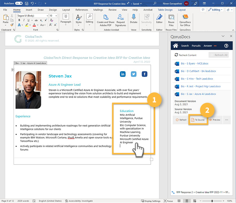This screenshot has width=236, height=203.
Task: Click the table move handle icon
Action: (x=13, y=70)
